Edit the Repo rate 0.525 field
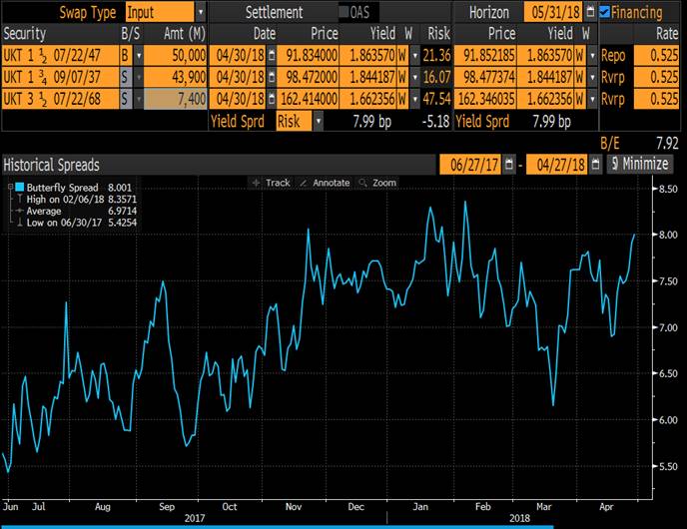 pyautogui.click(x=656, y=55)
